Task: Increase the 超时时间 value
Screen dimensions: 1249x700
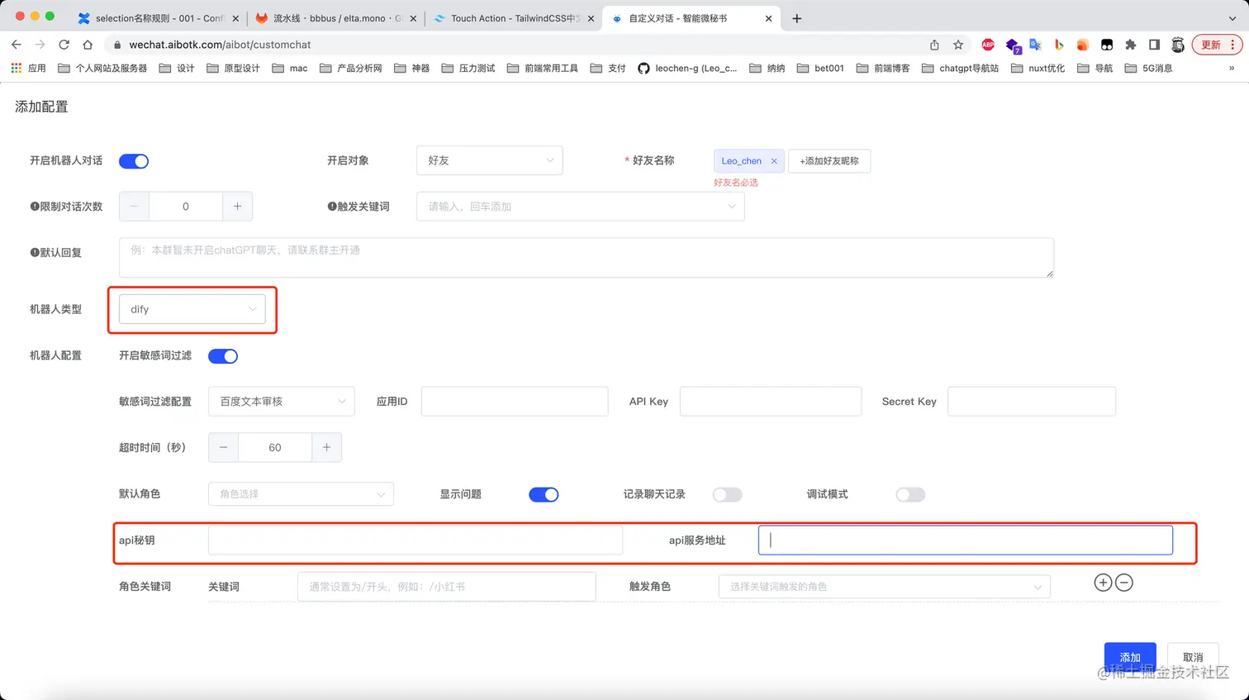Action: coord(326,448)
